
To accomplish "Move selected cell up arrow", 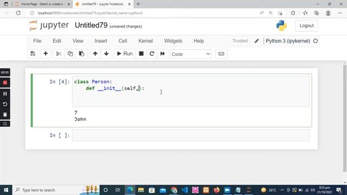I will tap(95, 54).
